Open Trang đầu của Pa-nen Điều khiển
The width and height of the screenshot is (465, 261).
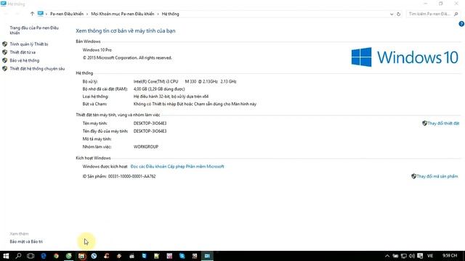pos(34,30)
